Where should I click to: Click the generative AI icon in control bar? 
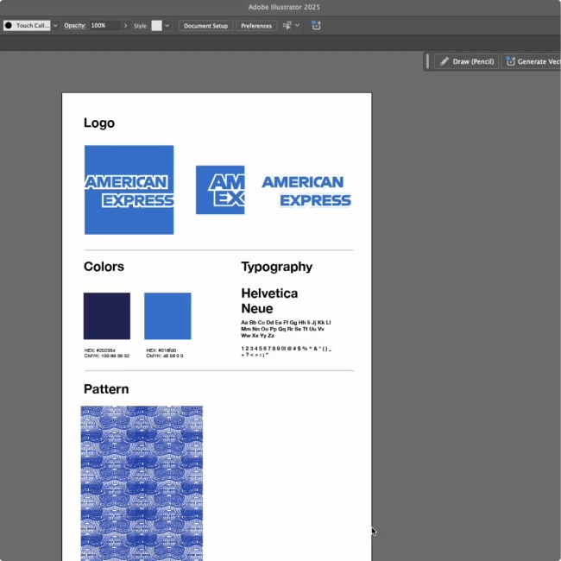click(x=316, y=26)
